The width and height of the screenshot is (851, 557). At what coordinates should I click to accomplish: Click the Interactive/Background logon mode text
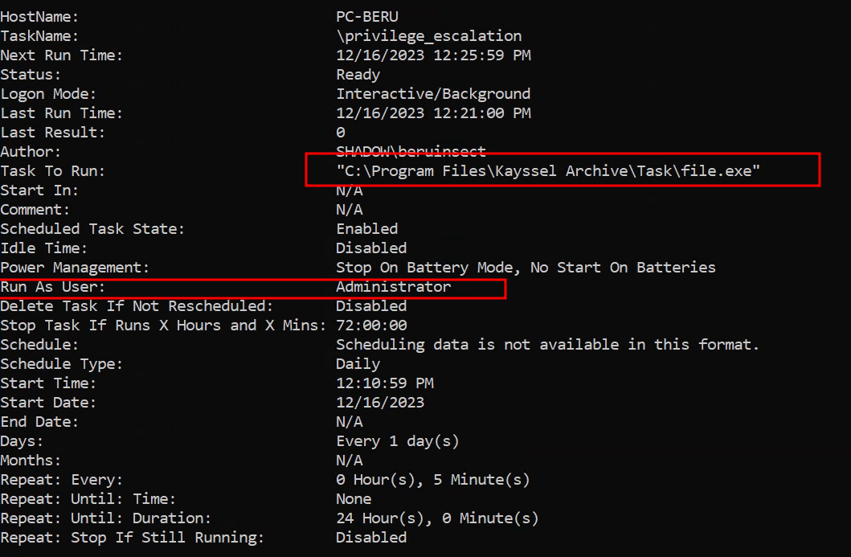click(433, 93)
